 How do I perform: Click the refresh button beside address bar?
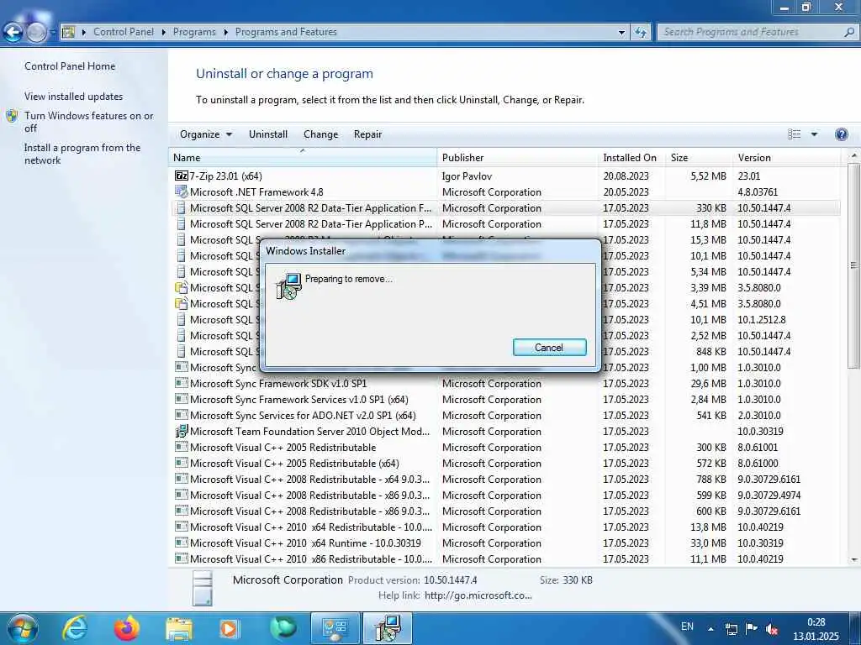(640, 33)
